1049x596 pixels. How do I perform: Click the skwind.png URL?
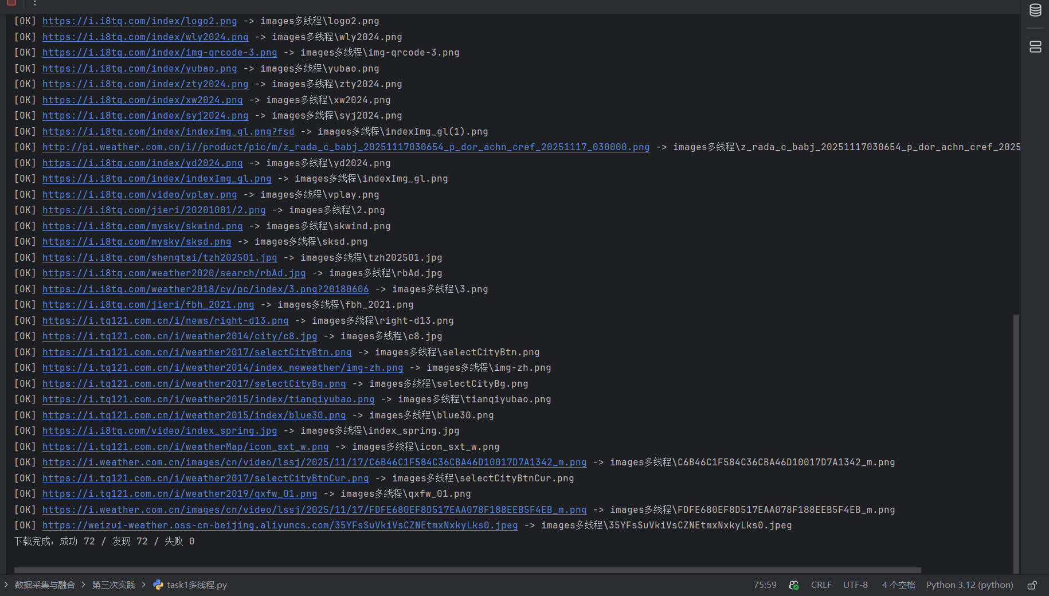142,226
